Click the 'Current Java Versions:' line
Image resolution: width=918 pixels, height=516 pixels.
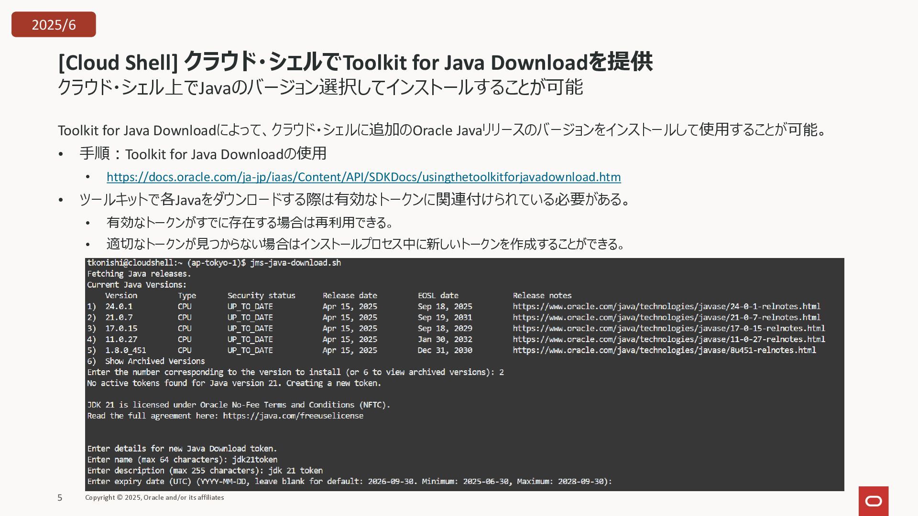(x=137, y=285)
